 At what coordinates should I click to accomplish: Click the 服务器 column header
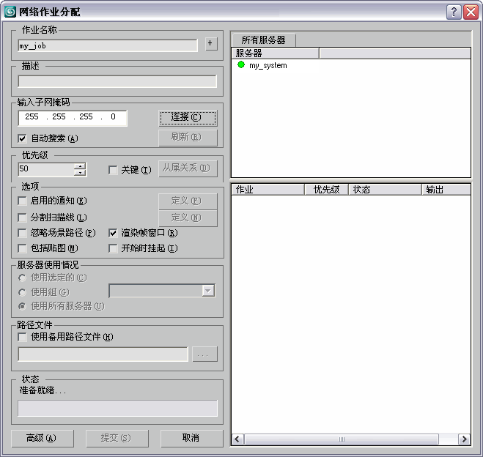click(276, 53)
